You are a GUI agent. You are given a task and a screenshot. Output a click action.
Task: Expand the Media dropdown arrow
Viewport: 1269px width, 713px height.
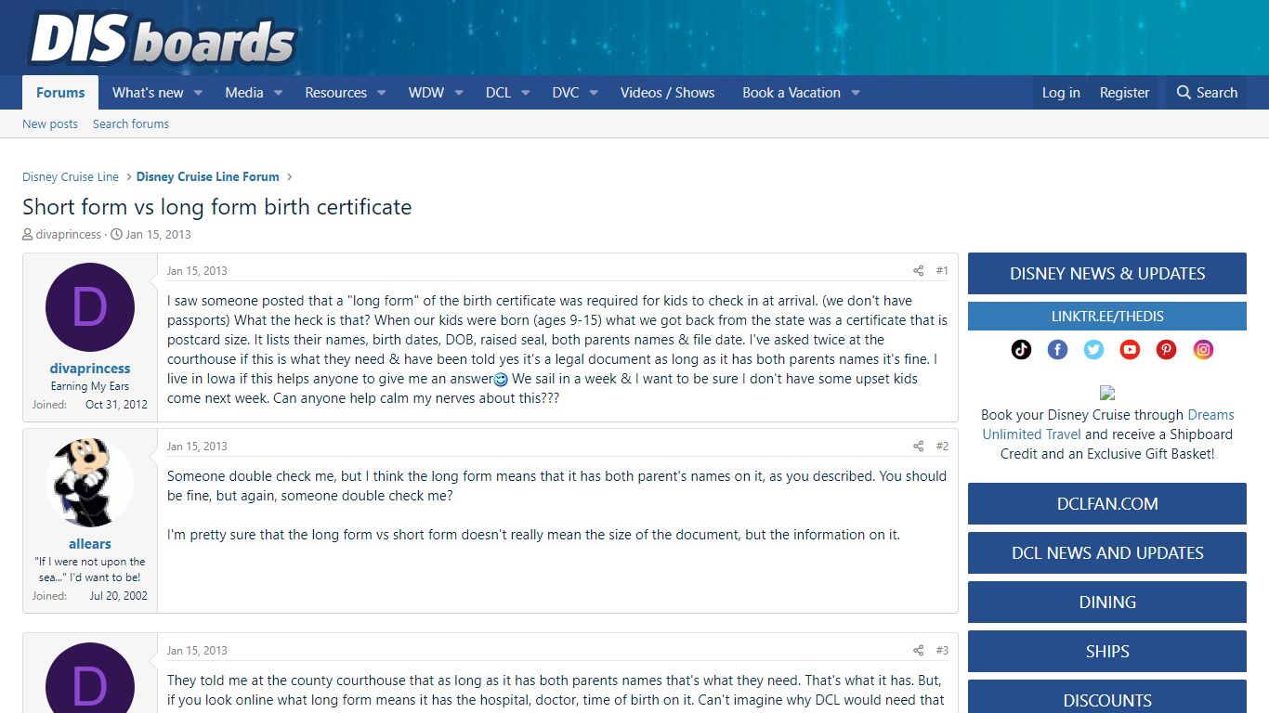point(278,93)
